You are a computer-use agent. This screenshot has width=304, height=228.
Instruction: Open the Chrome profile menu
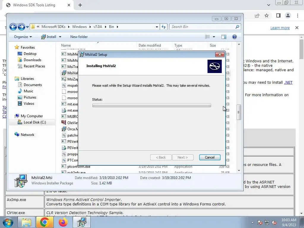point(288,15)
